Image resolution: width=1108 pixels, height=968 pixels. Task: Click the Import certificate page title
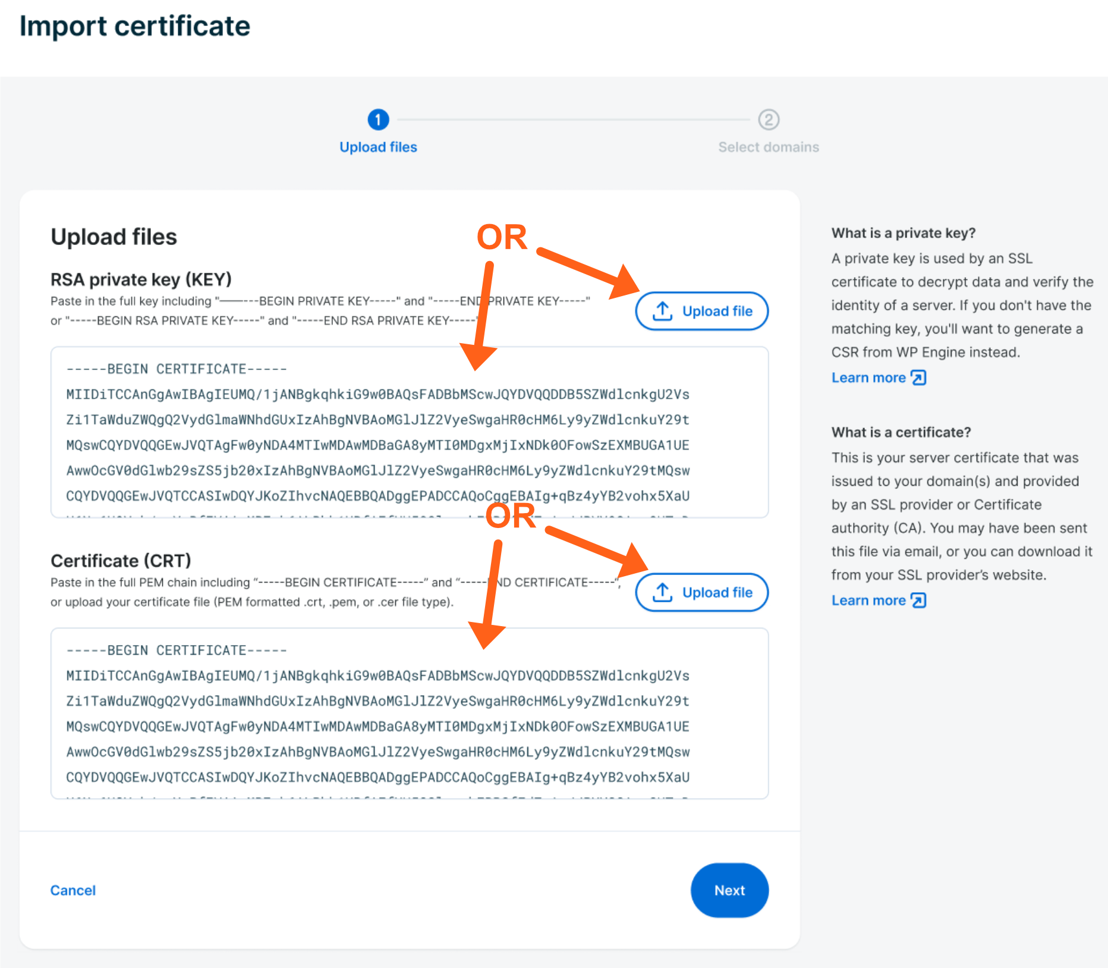point(135,26)
